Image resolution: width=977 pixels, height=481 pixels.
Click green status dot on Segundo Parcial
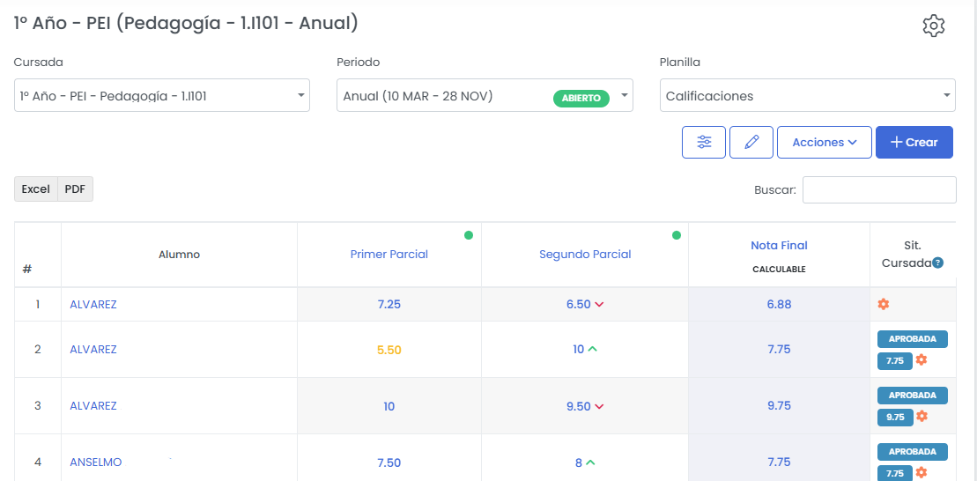coord(677,235)
